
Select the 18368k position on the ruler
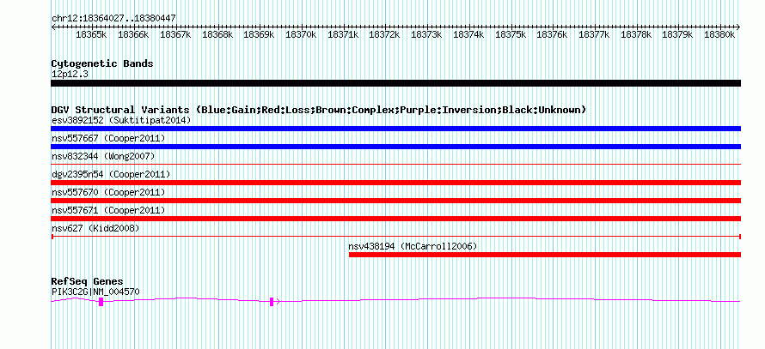(217, 35)
